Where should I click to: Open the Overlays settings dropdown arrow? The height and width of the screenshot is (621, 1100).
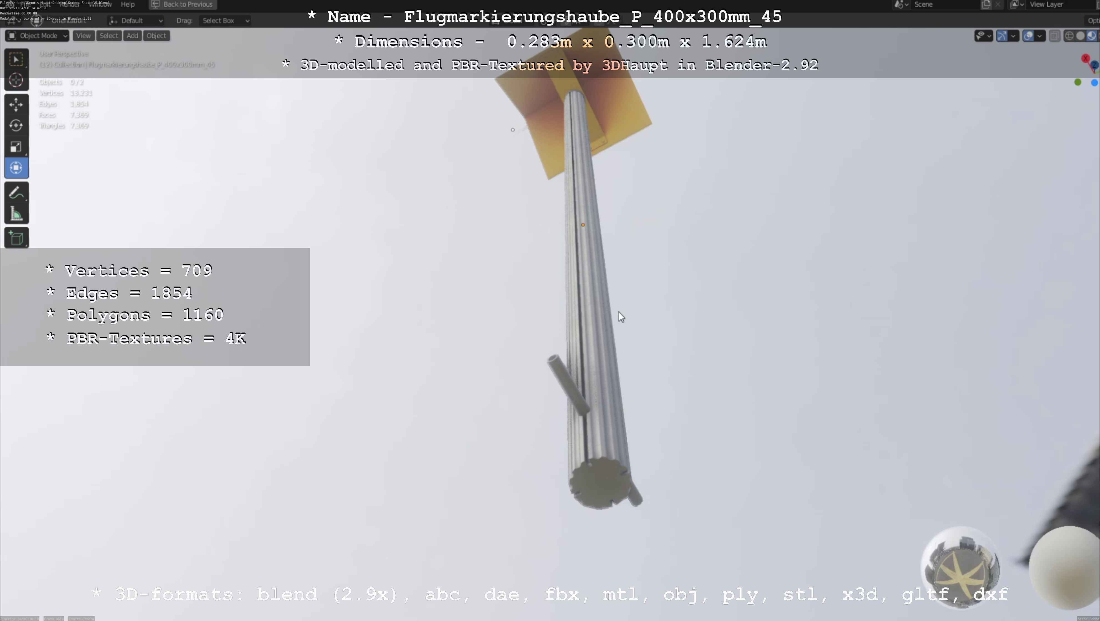pos(1040,36)
